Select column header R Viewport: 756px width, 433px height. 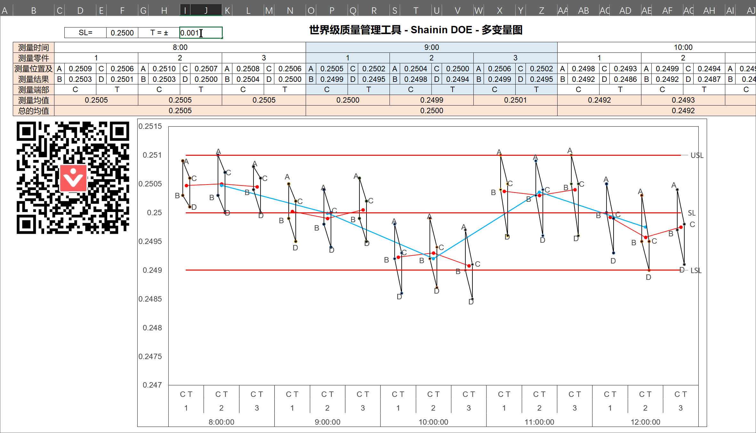[x=374, y=11]
